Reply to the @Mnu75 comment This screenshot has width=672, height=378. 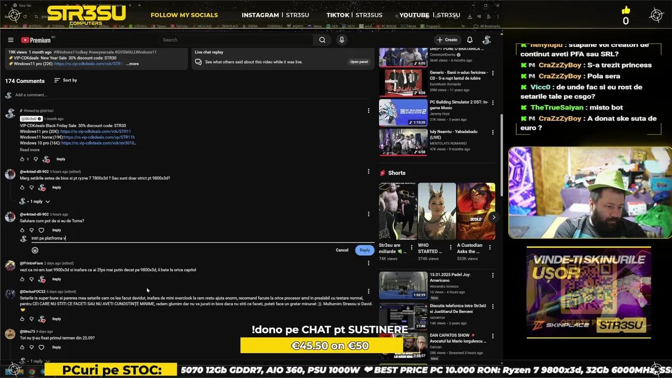click(x=57, y=347)
